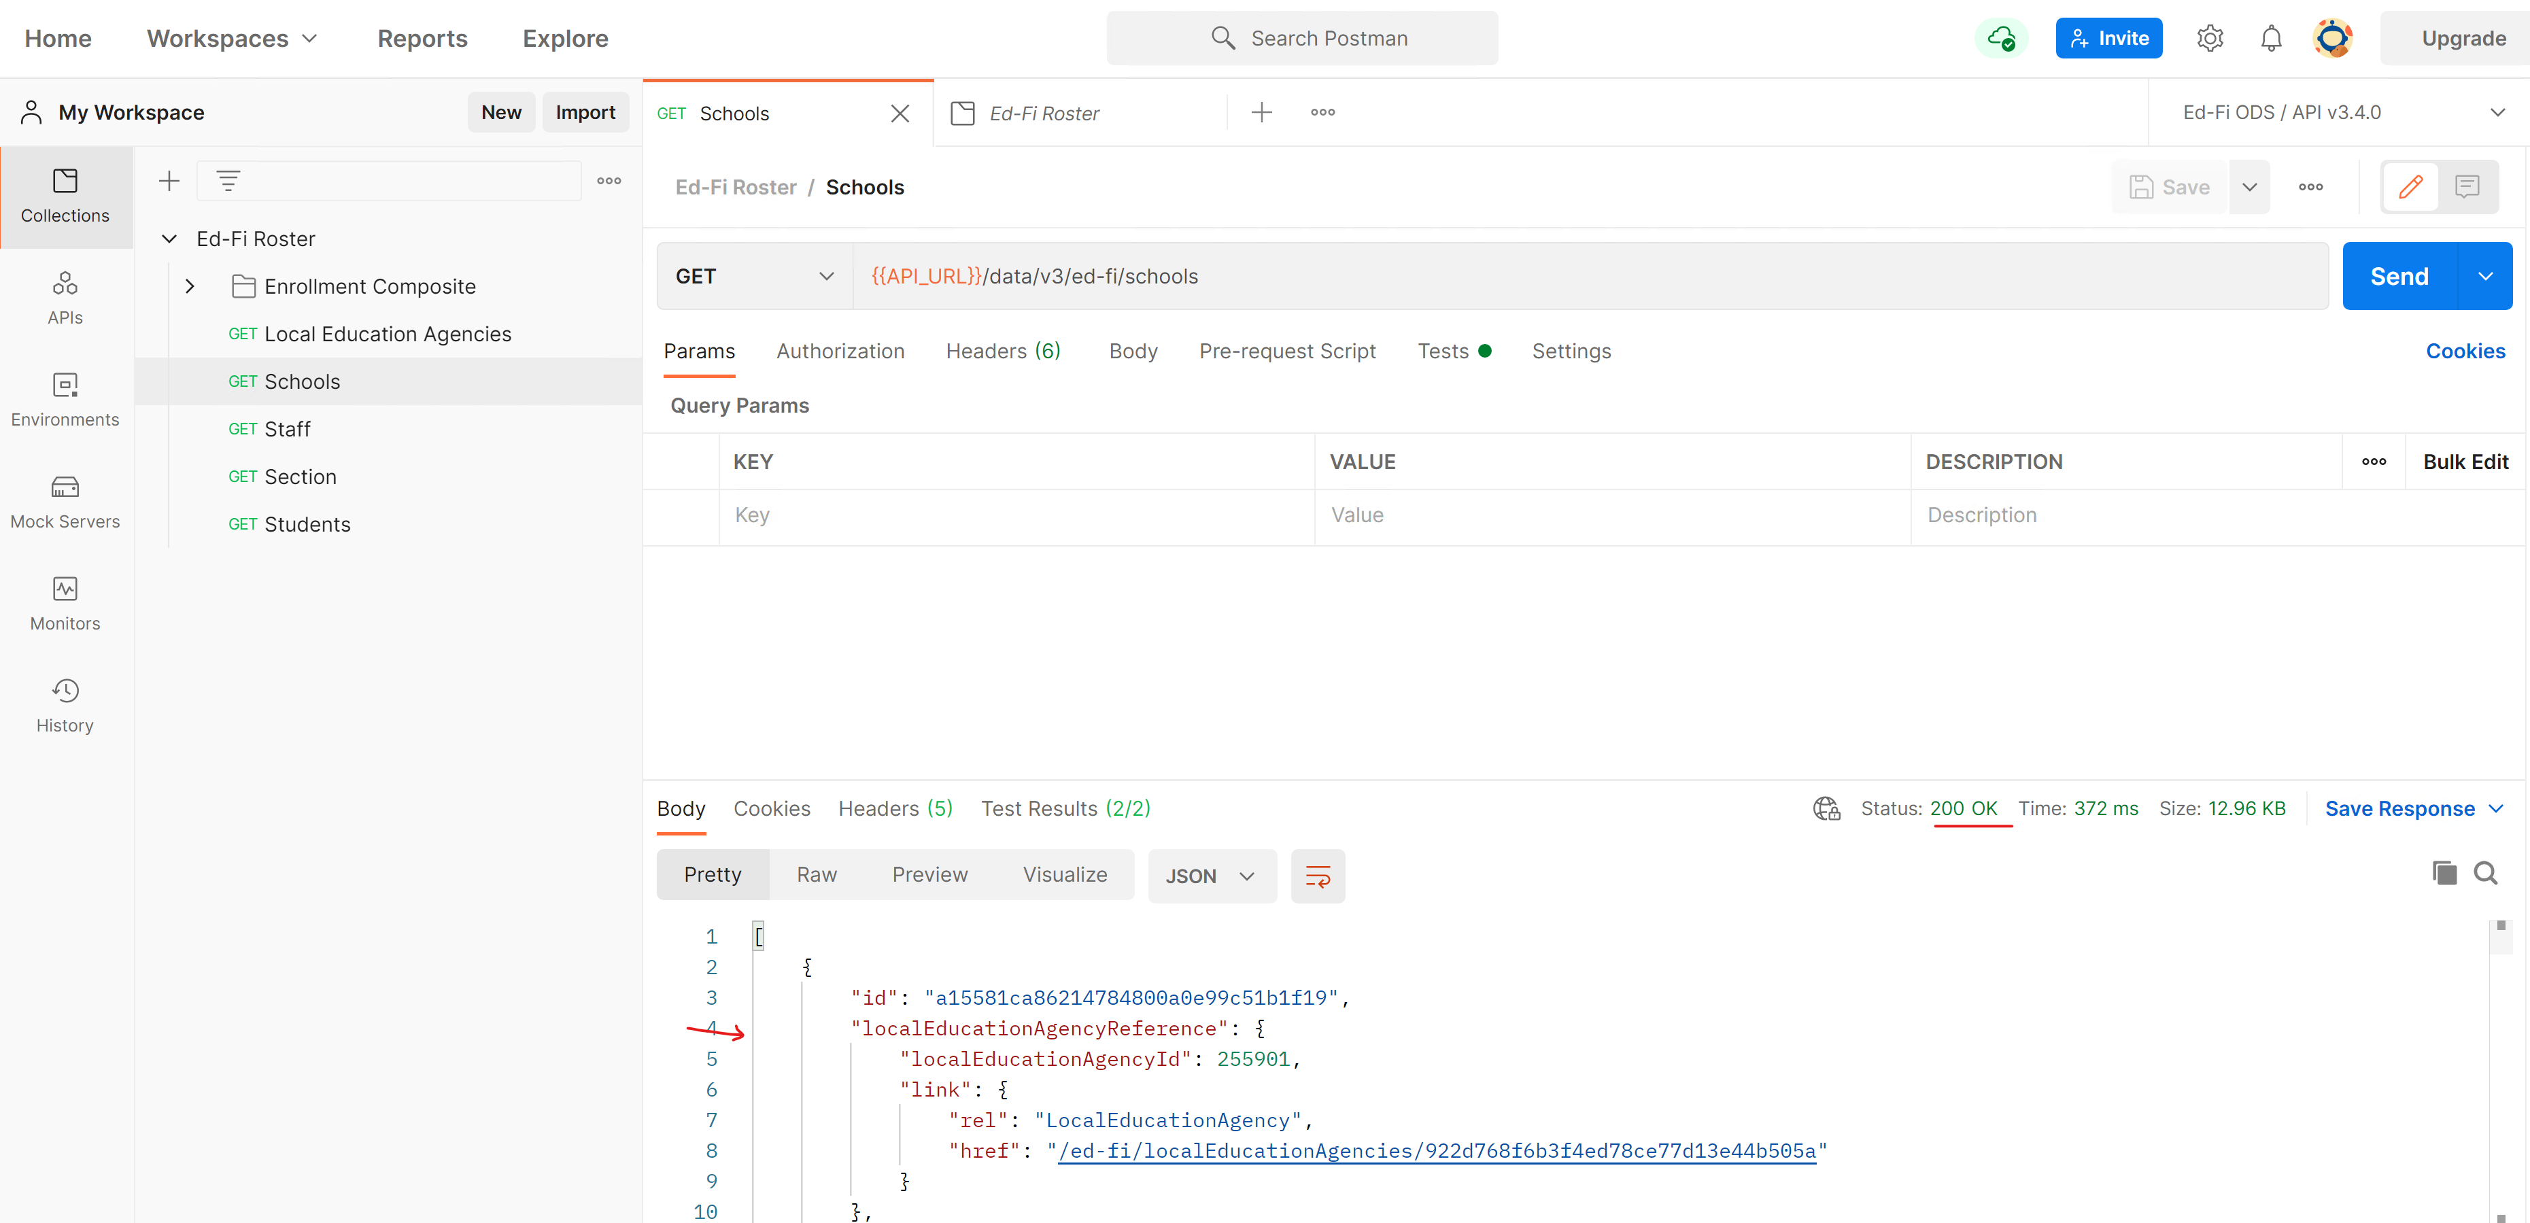The height and width of the screenshot is (1223, 2530).
Task: Open the response Headers (5) tab
Action: coord(895,808)
